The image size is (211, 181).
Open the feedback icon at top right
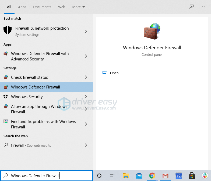[x=191, y=7]
